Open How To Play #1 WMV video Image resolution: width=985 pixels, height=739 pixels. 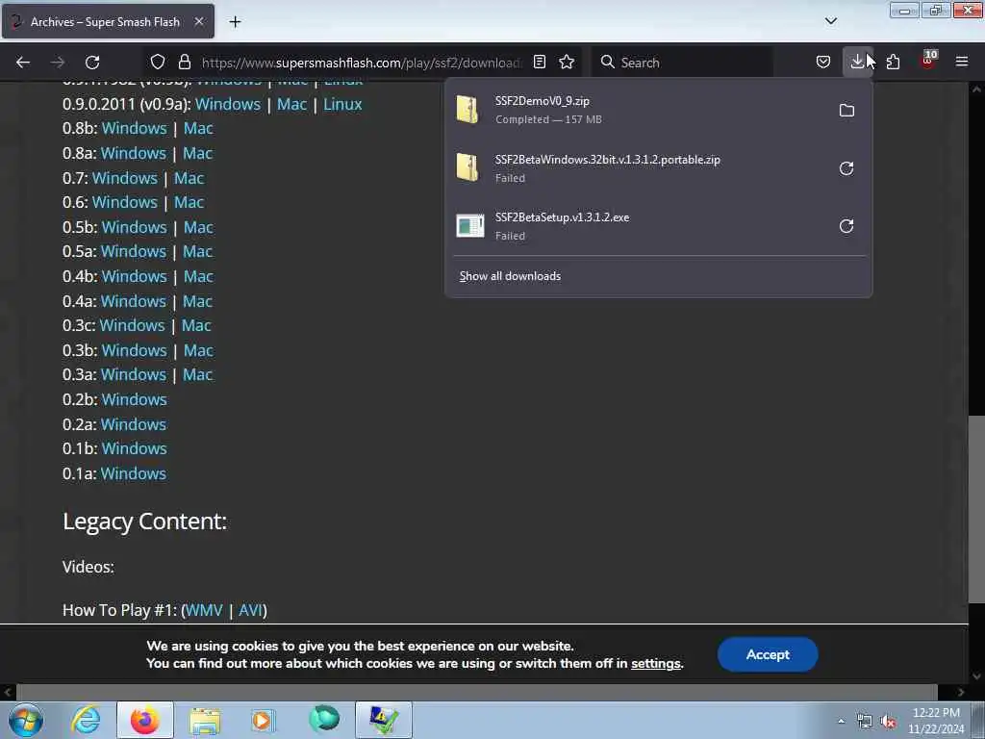point(204,610)
